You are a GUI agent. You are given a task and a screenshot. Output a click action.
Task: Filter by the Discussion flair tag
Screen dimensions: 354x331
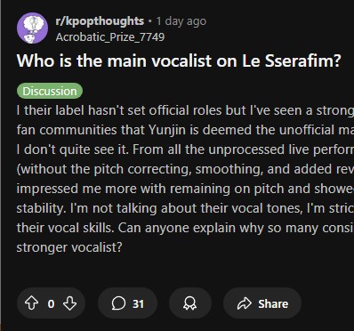50,92
